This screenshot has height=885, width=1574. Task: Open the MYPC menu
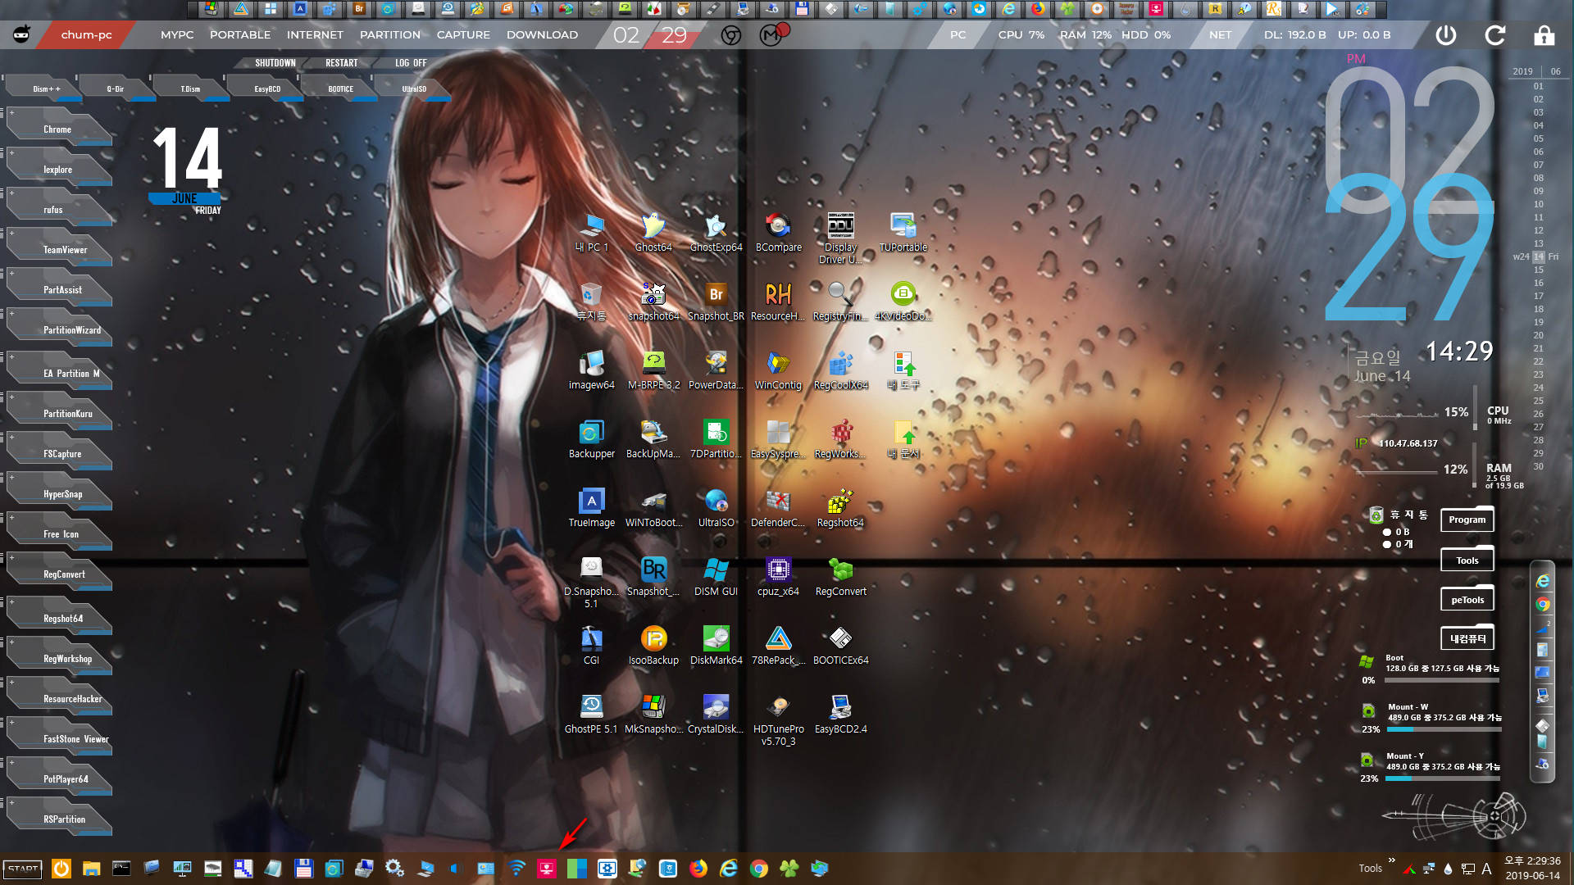(177, 35)
